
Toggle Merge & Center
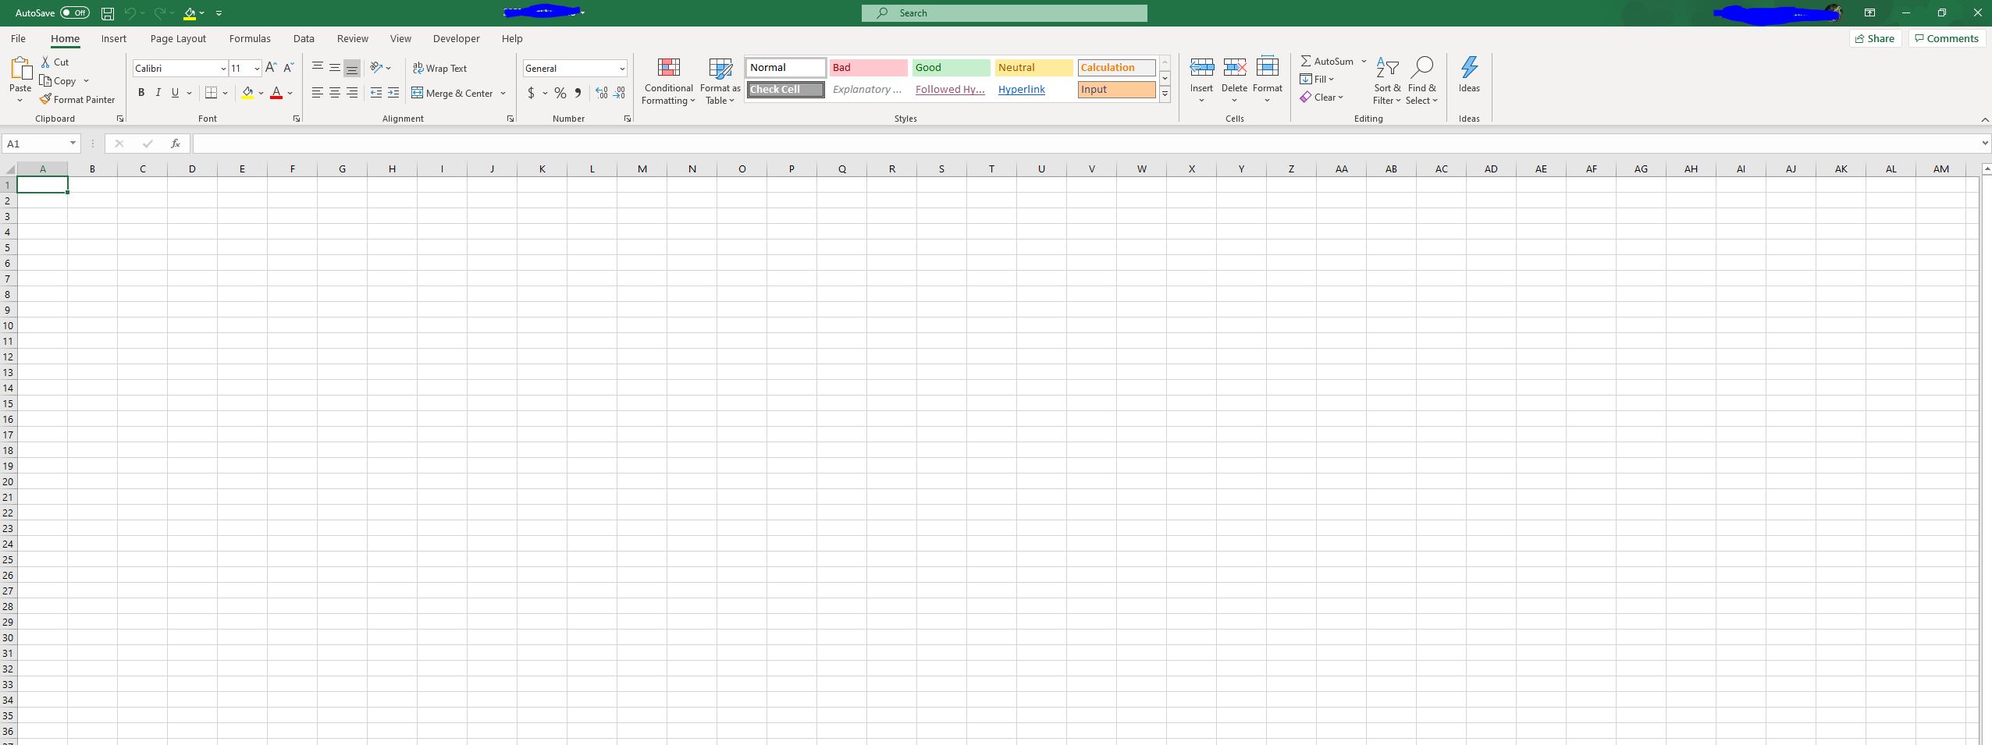pyautogui.click(x=453, y=93)
